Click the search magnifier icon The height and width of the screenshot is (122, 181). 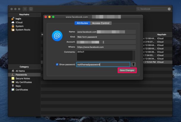(x=138, y=9)
